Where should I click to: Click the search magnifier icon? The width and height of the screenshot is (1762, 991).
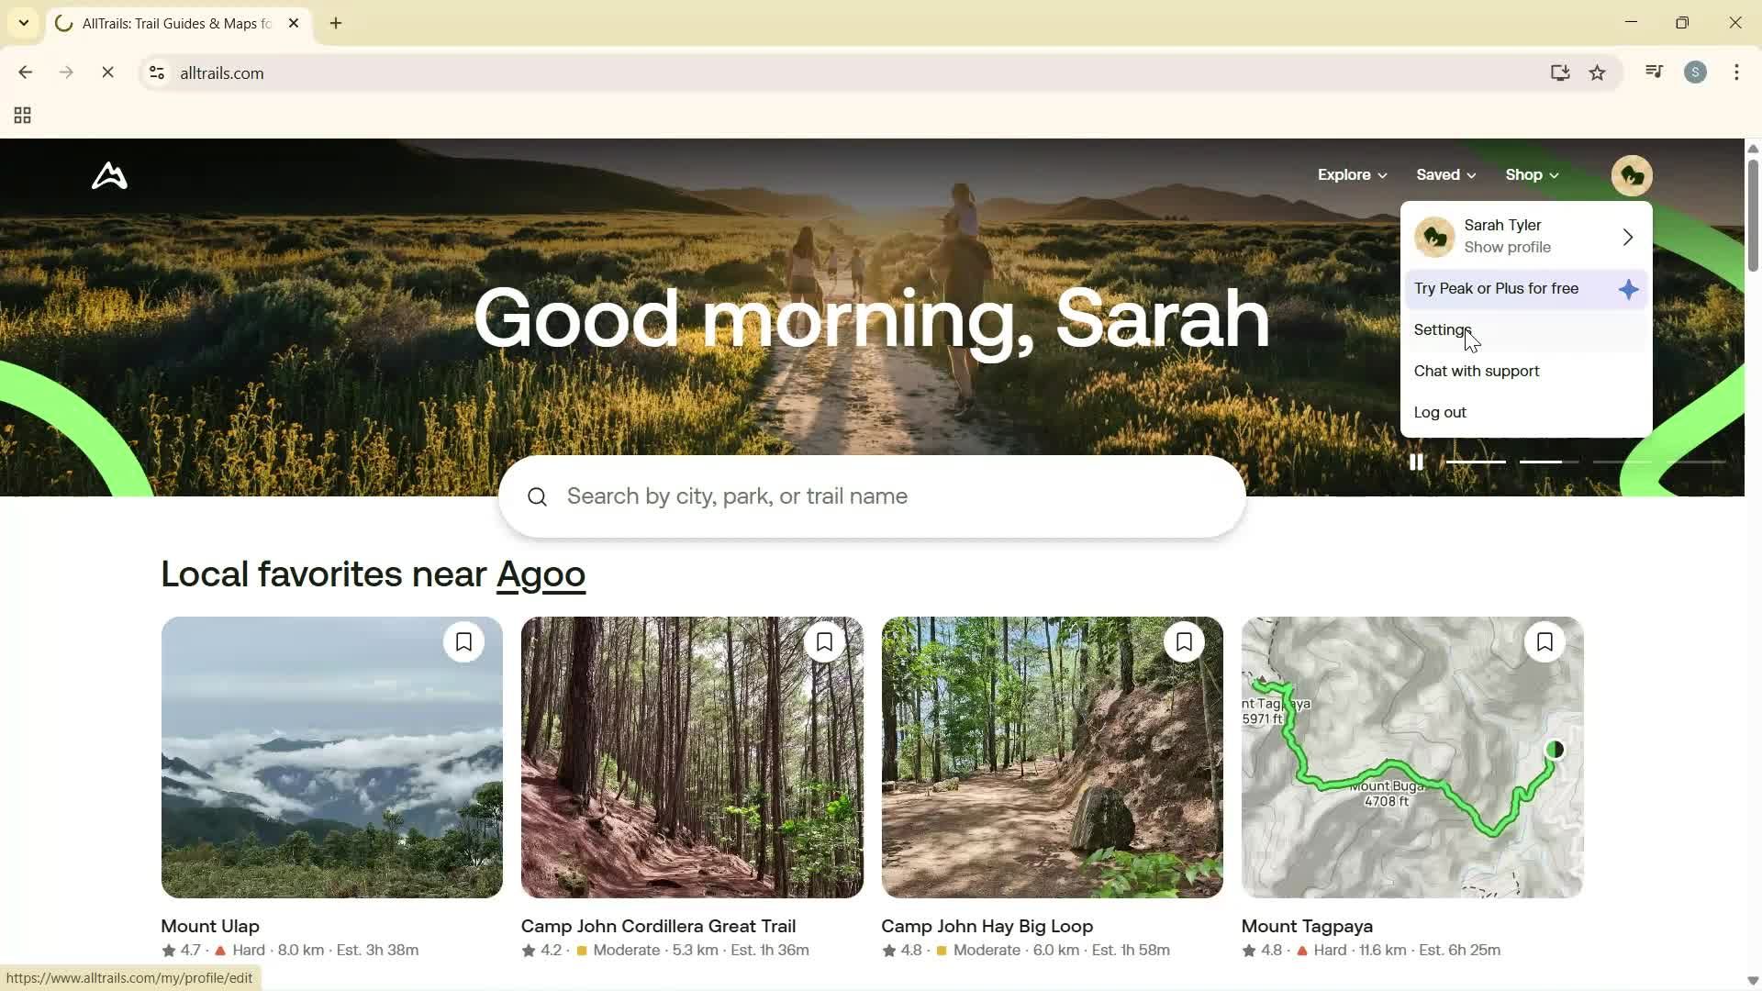pyautogui.click(x=538, y=496)
